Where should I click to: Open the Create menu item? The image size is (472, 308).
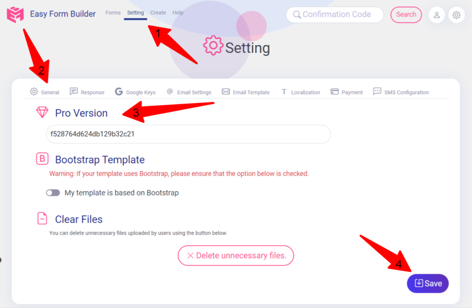[158, 12]
